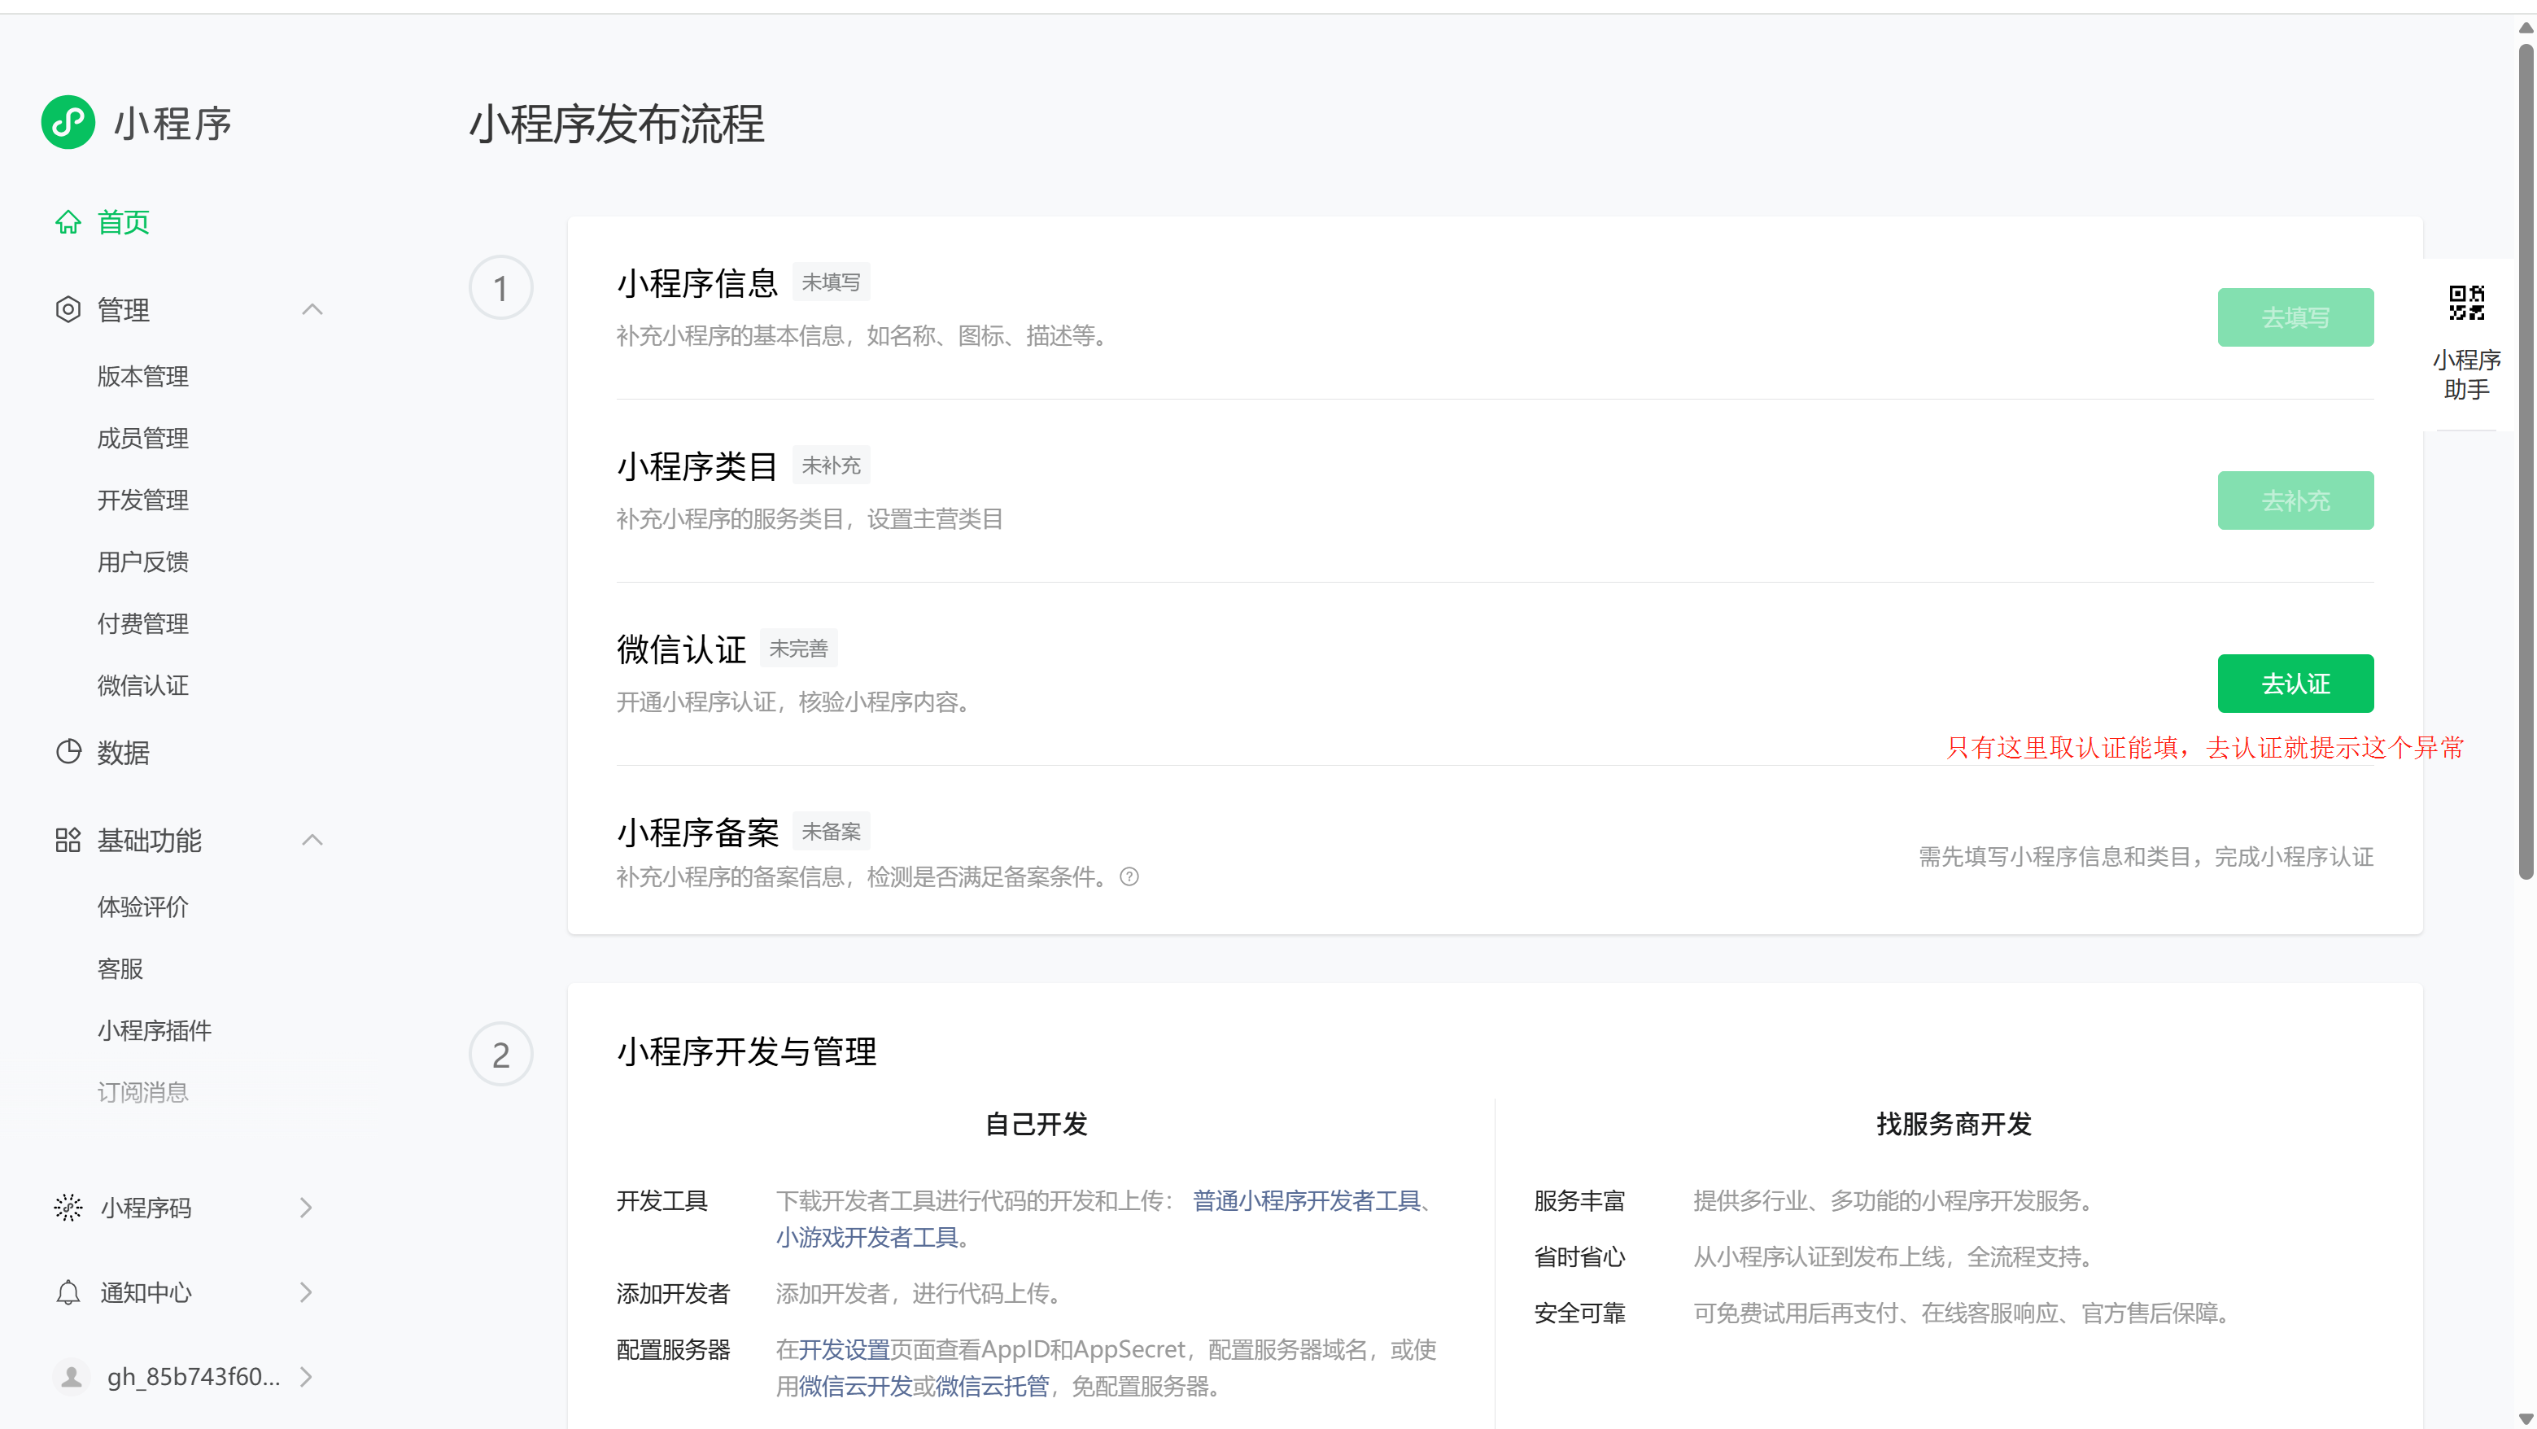Click the account avatar icon
This screenshot has height=1429, width=2537.
(x=71, y=1377)
